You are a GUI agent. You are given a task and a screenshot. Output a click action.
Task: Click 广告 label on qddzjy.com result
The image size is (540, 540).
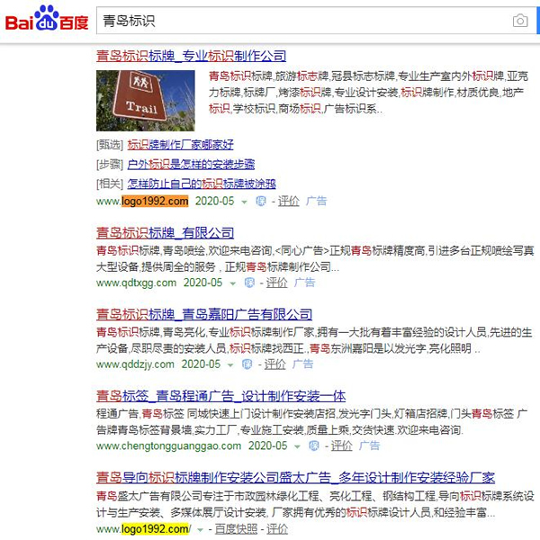pyautogui.click(x=302, y=364)
